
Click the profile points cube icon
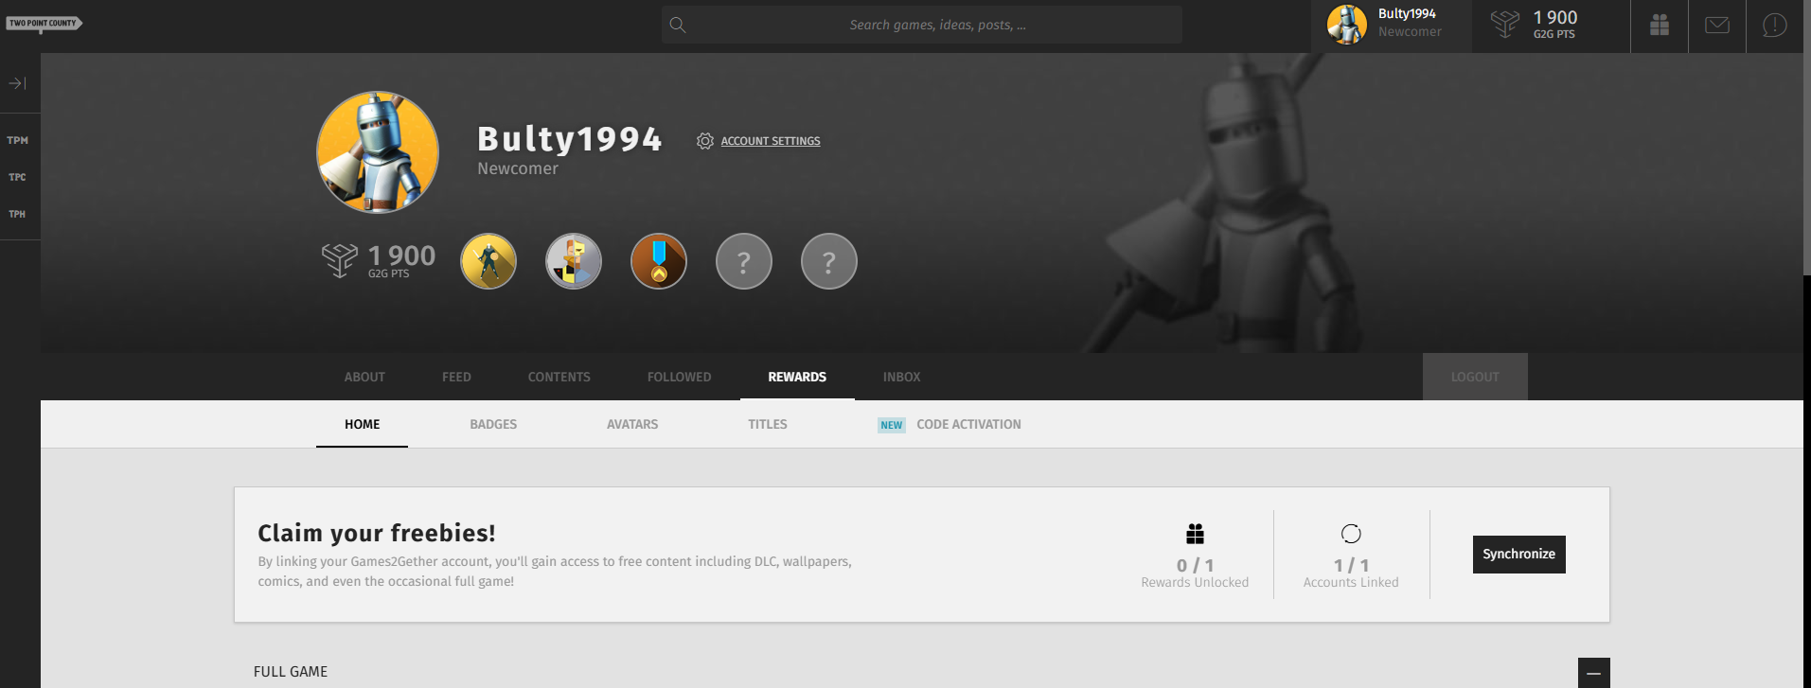(340, 260)
